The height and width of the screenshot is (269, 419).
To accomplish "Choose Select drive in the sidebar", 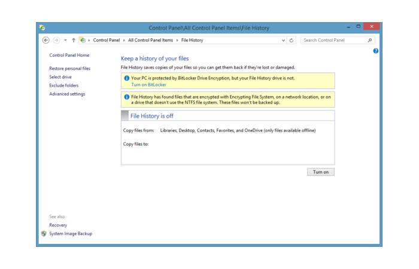I will pyautogui.click(x=60, y=77).
